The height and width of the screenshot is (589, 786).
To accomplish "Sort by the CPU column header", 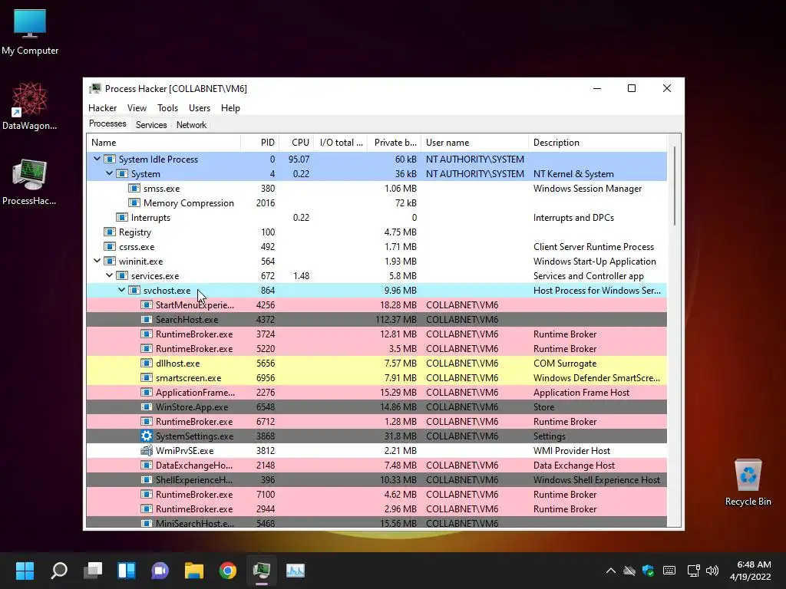I will point(296,142).
